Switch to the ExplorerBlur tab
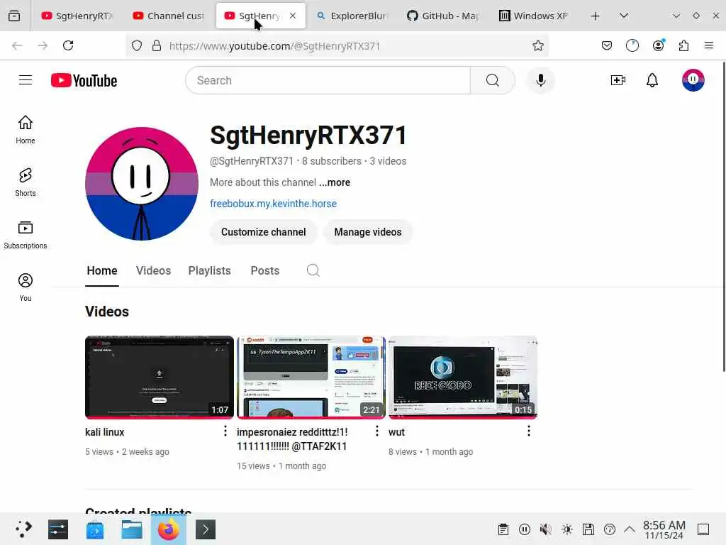Image resolution: width=726 pixels, height=545 pixels. (x=352, y=16)
